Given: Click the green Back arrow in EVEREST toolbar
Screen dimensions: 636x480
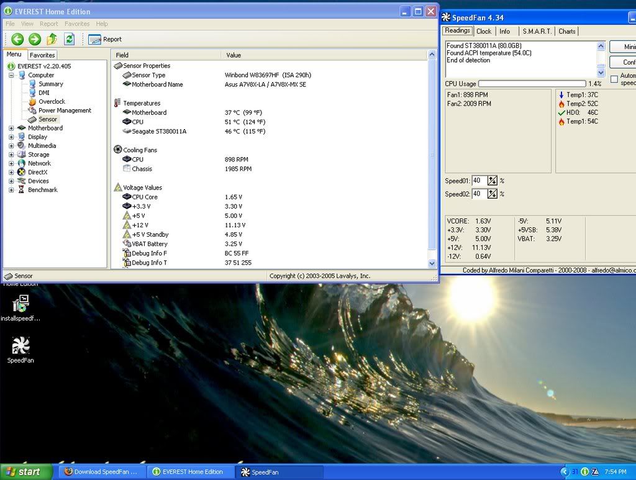Looking at the screenshot, I should pyautogui.click(x=17, y=39).
